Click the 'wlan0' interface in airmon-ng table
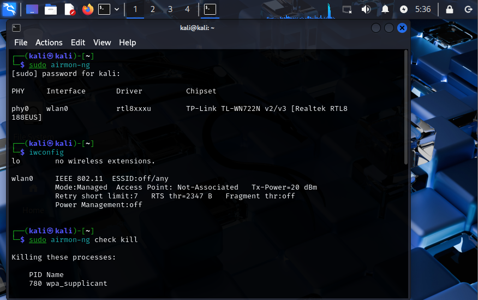 click(57, 109)
